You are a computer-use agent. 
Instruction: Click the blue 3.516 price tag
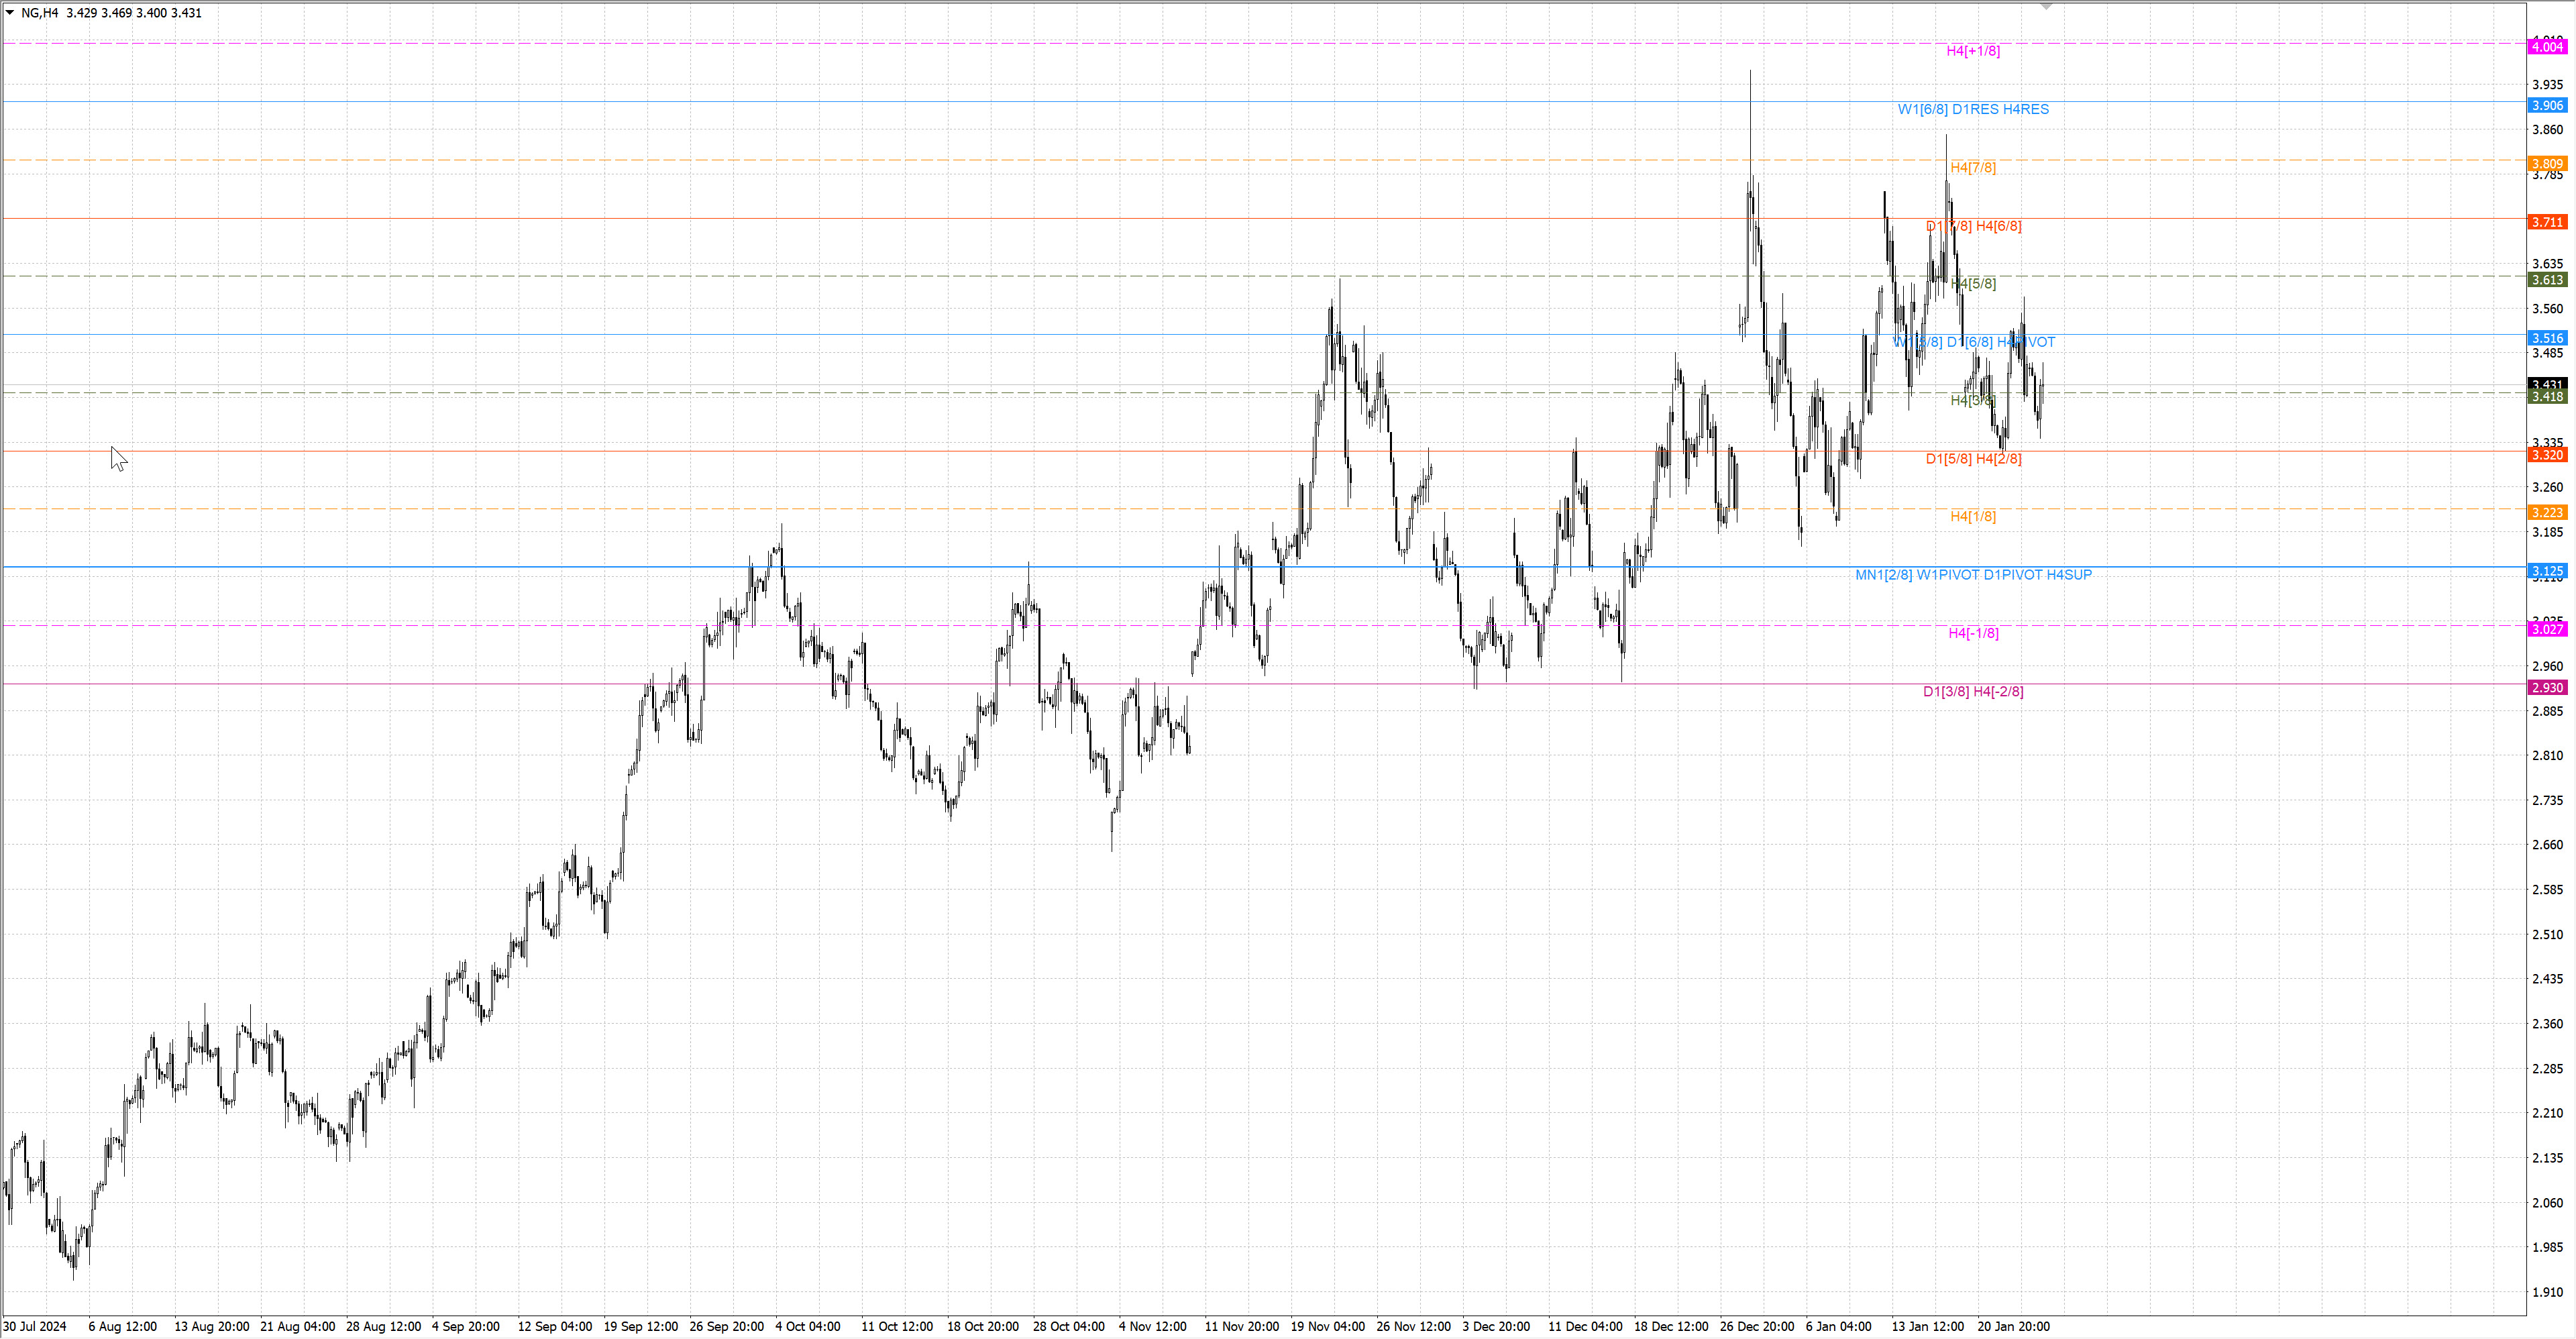click(2547, 338)
